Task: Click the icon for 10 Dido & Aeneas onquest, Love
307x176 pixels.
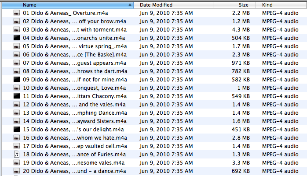Action: click(x=17, y=88)
